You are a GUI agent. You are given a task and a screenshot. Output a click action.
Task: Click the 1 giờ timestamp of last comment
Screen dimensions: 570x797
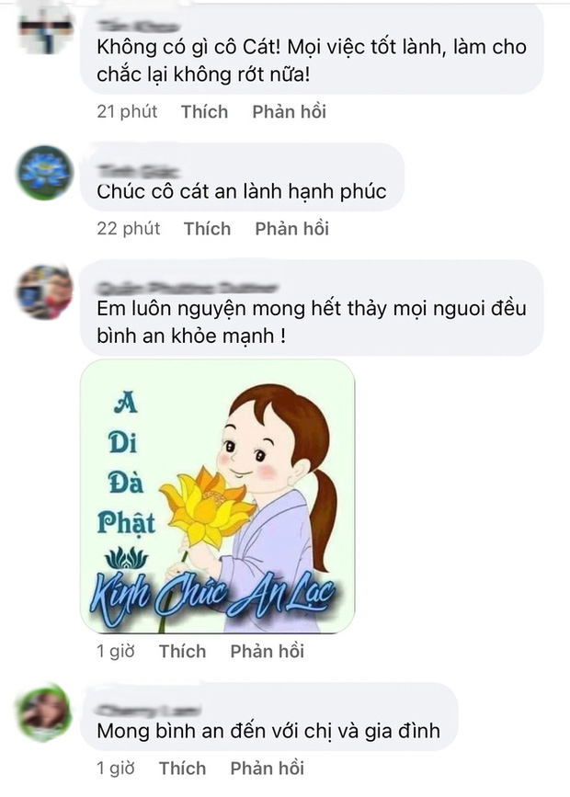click(x=116, y=768)
